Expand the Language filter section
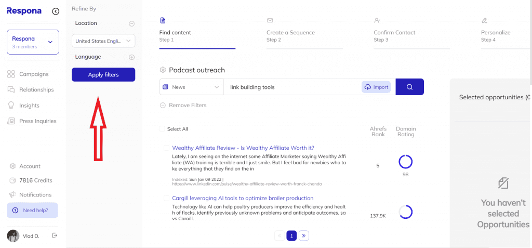532x248 pixels. [x=131, y=57]
